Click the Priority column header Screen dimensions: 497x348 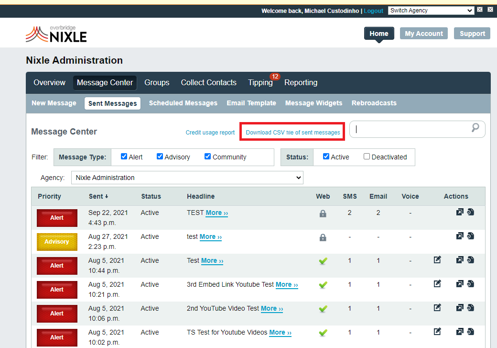tap(49, 197)
